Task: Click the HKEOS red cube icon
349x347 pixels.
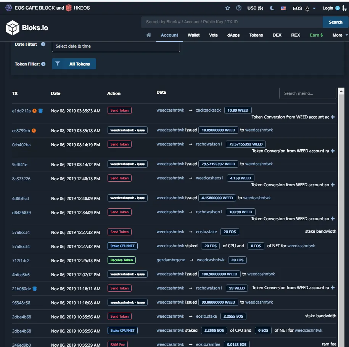Action: pos(69,8)
